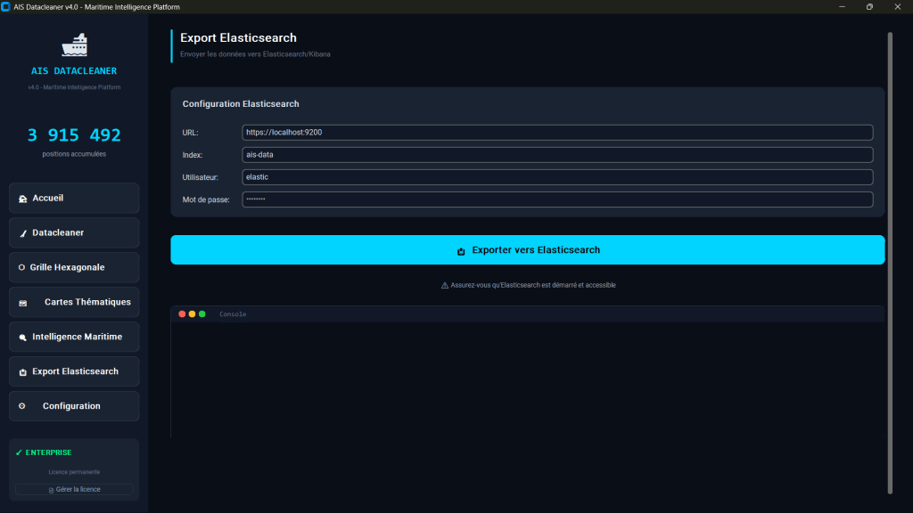Focus the URL input field
This screenshot has width=913, height=513.
pos(557,132)
